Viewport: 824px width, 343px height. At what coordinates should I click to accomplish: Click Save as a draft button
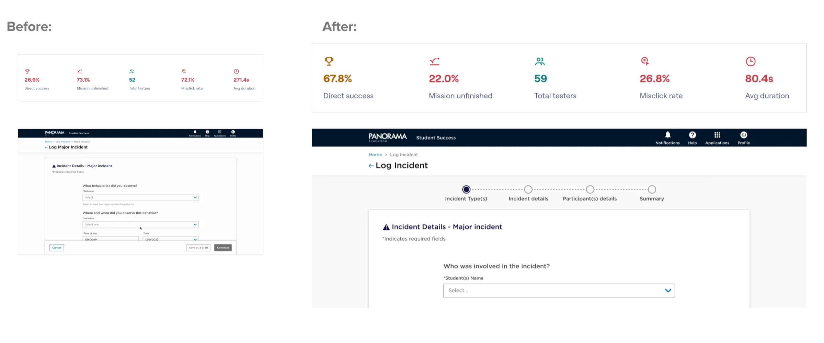point(198,247)
